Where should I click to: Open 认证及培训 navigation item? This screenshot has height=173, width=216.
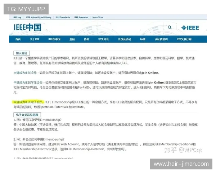161,39
